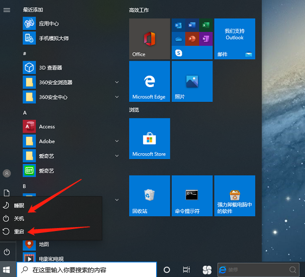Launch Microsoft Edge tile
Image resolution: width=305 pixels, height=277 pixels.
pos(150,81)
